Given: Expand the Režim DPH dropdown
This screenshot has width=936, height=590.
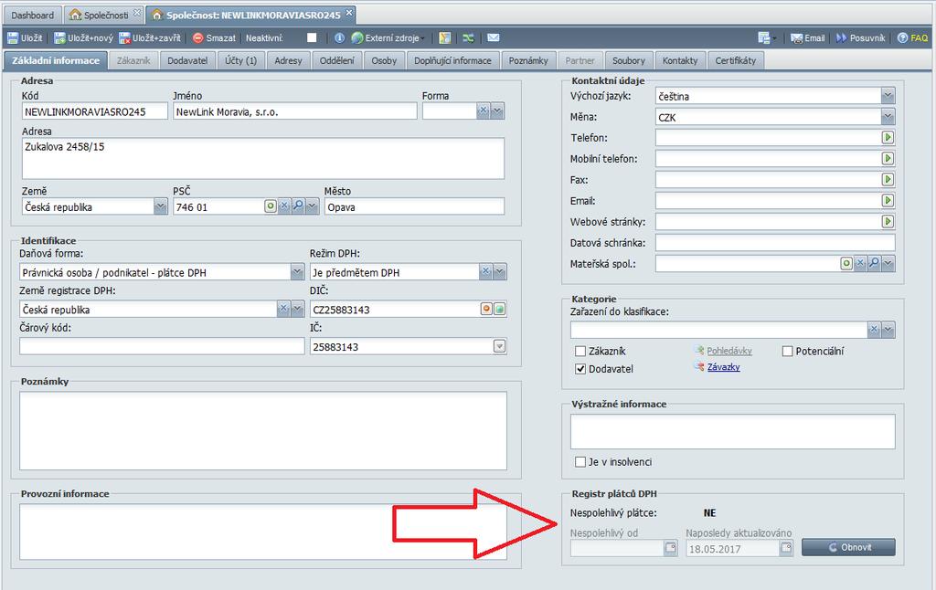Looking at the screenshot, I should pos(500,271).
